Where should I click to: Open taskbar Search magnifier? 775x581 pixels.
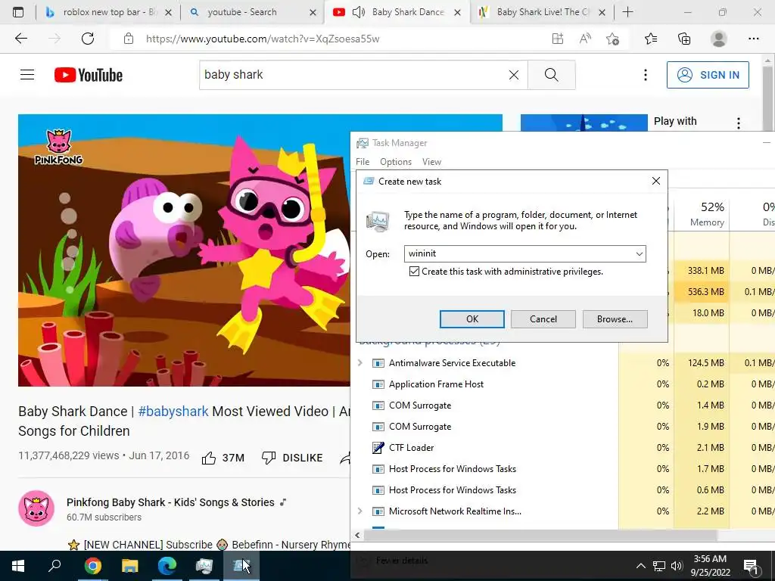click(x=54, y=566)
